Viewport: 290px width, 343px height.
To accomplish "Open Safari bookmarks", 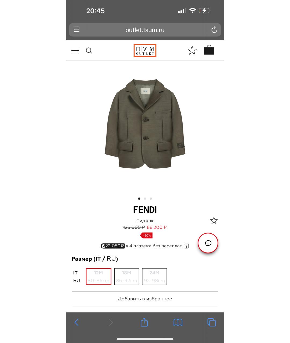I will [x=178, y=322].
